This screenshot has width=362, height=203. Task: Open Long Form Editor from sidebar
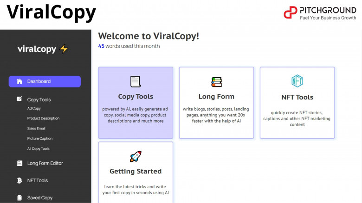(x=45, y=163)
